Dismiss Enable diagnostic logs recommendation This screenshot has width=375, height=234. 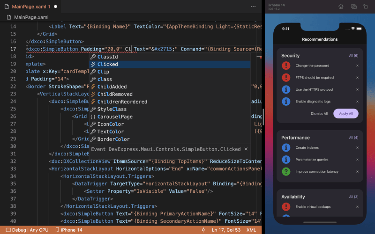coord(357,102)
